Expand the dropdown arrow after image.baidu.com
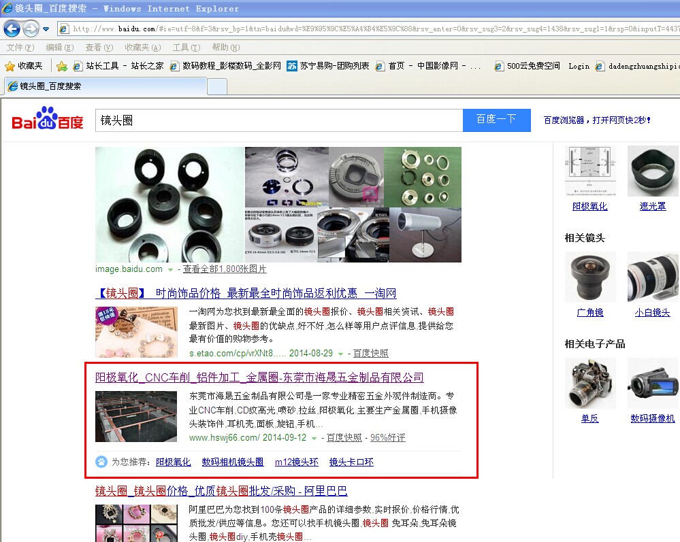 170,270
